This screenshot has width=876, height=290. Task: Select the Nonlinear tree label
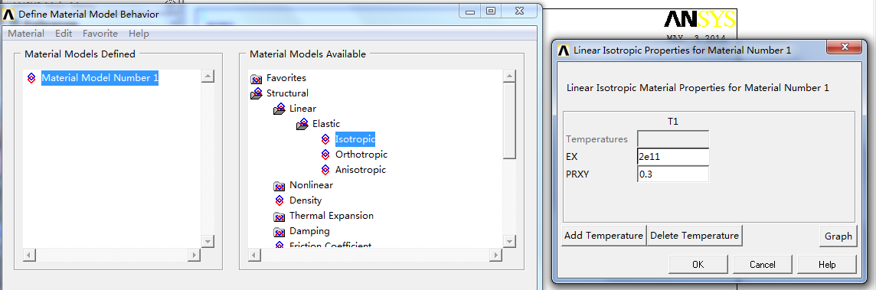[311, 185]
